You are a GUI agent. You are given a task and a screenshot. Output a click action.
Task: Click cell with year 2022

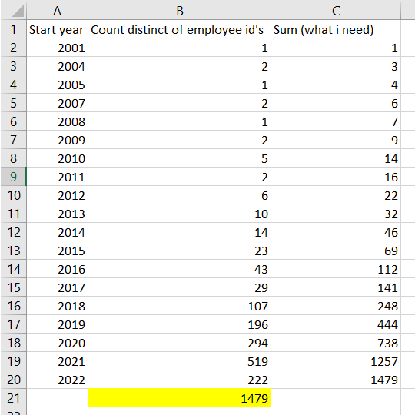57,380
